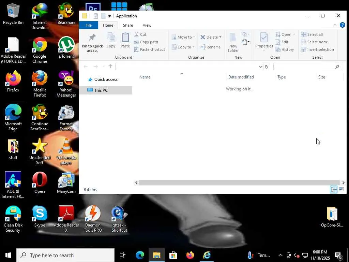Image resolution: width=349 pixels, height=262 pixels.
Task: Click the taskbar Type here to search box
Action: pyautogui.click(x=65, y=255)
